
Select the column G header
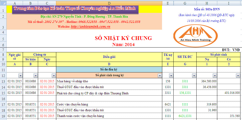185,3
